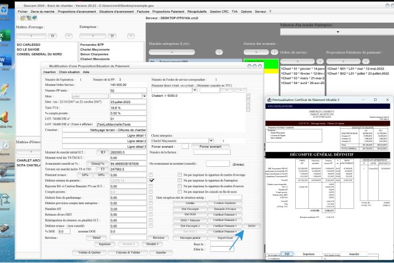Enable Ne pas imprimer signature de l'entreprise
Screen dimensions: 394x263
point(180,180)
